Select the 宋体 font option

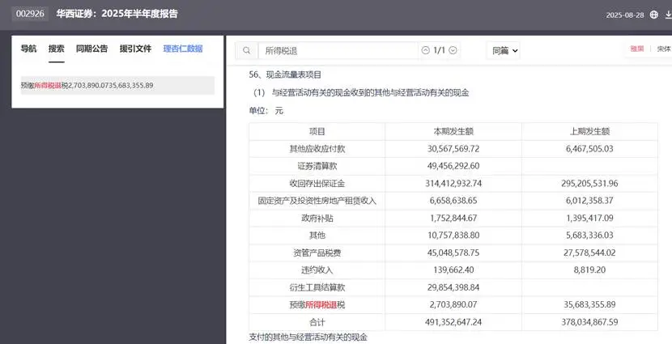(663, 49)
